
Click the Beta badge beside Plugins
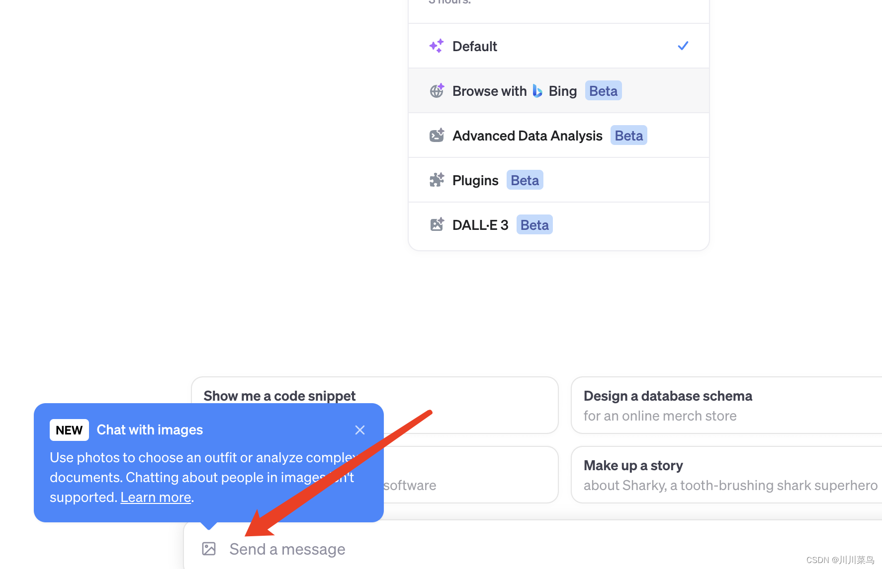(x=525, y=180)
